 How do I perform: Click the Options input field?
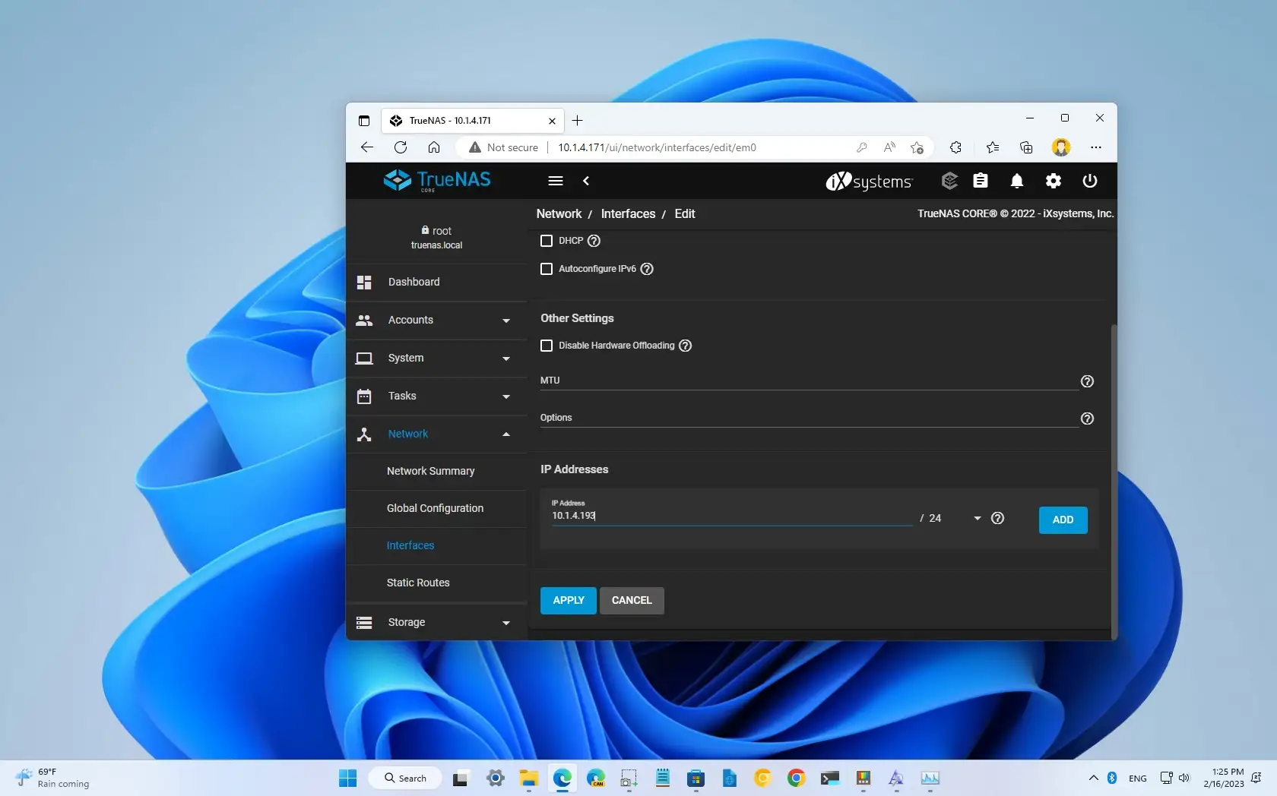[809, 419]
